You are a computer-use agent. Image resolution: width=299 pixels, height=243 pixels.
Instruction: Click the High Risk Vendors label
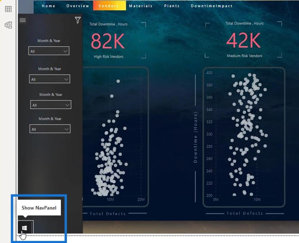[108, 57]
